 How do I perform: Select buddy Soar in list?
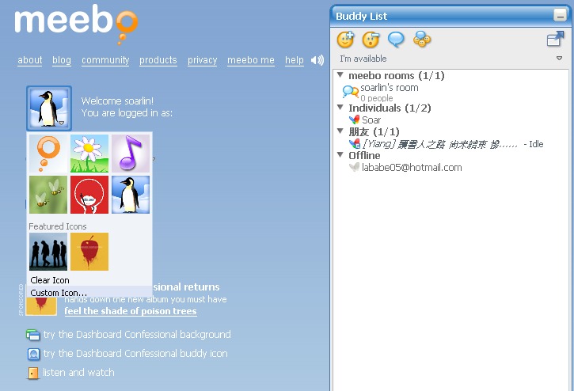click(x=371, y=120)
